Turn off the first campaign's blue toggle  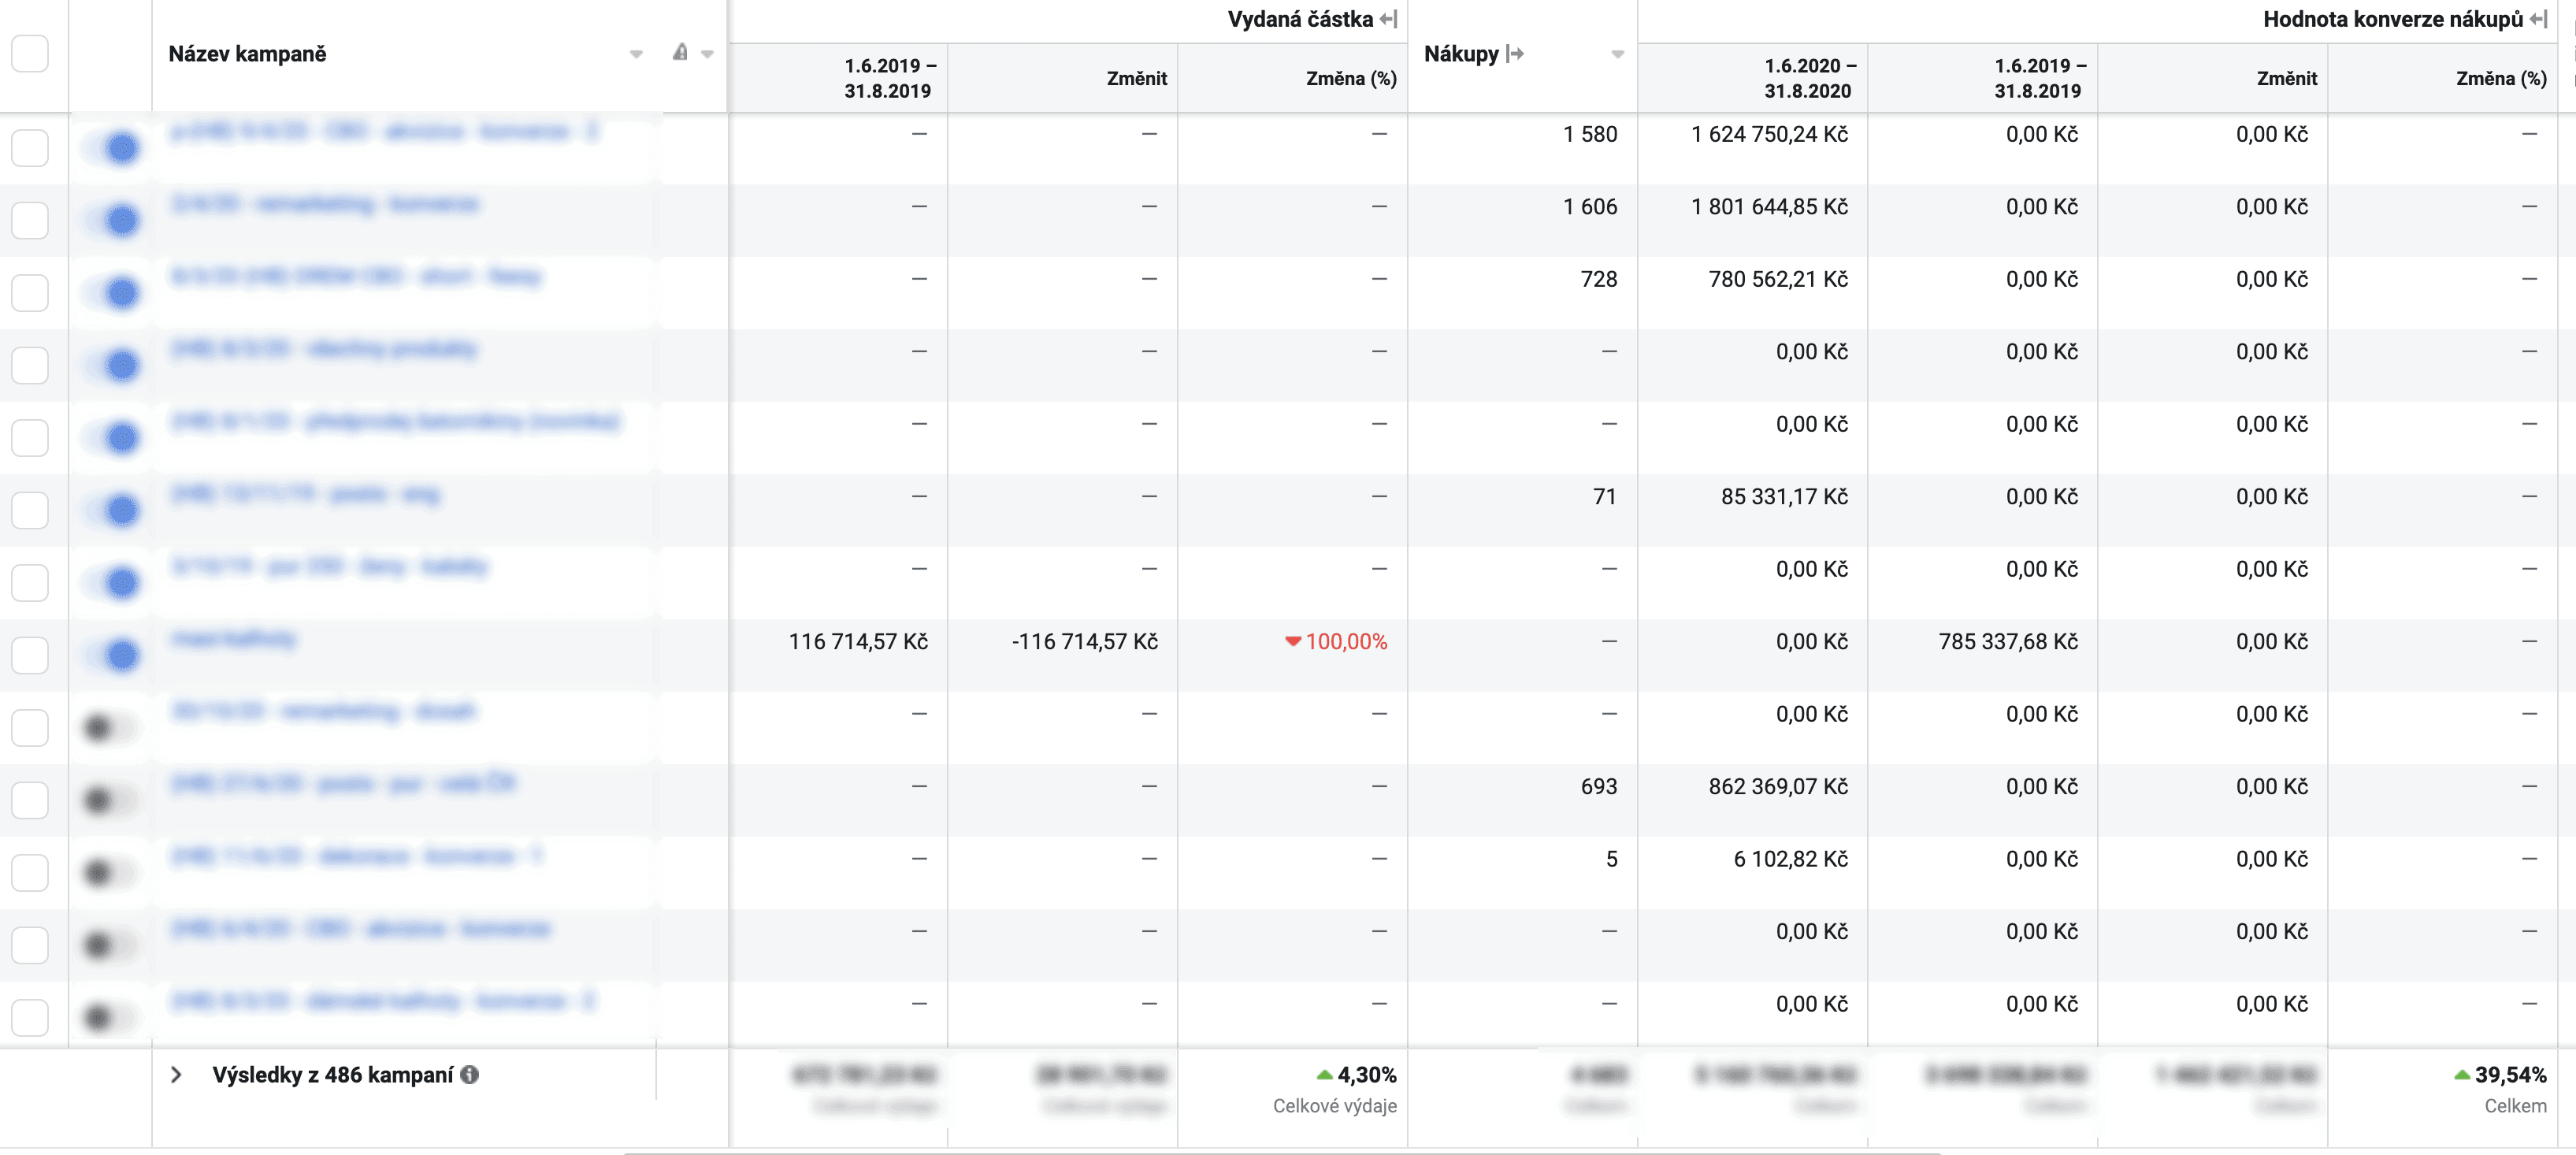(113, 148)
